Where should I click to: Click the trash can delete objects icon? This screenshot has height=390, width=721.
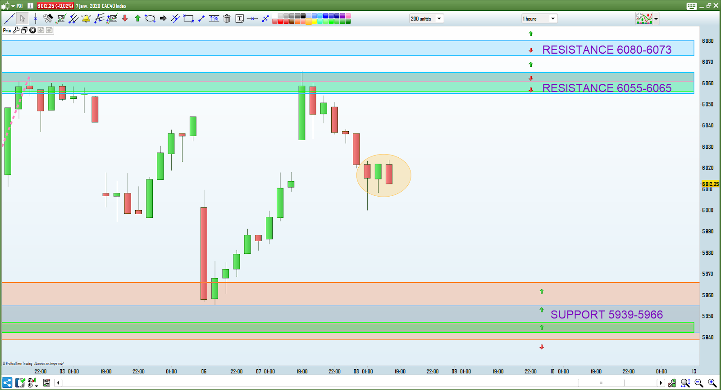227,18
